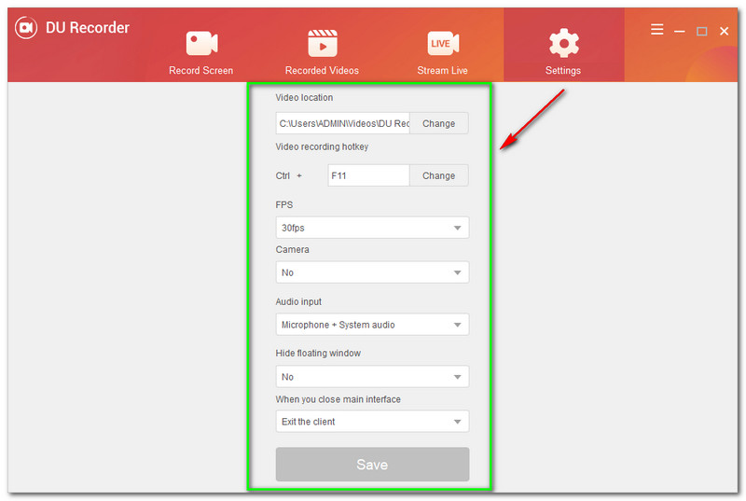
Task: Minimize the DU Recorder window
Action: tap(680, 31)
